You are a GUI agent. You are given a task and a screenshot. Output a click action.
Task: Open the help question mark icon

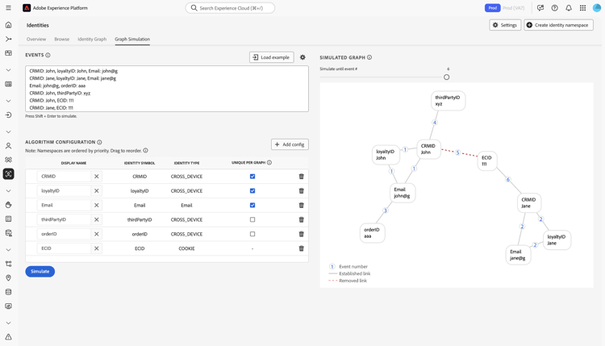click(x=554, y=8)
